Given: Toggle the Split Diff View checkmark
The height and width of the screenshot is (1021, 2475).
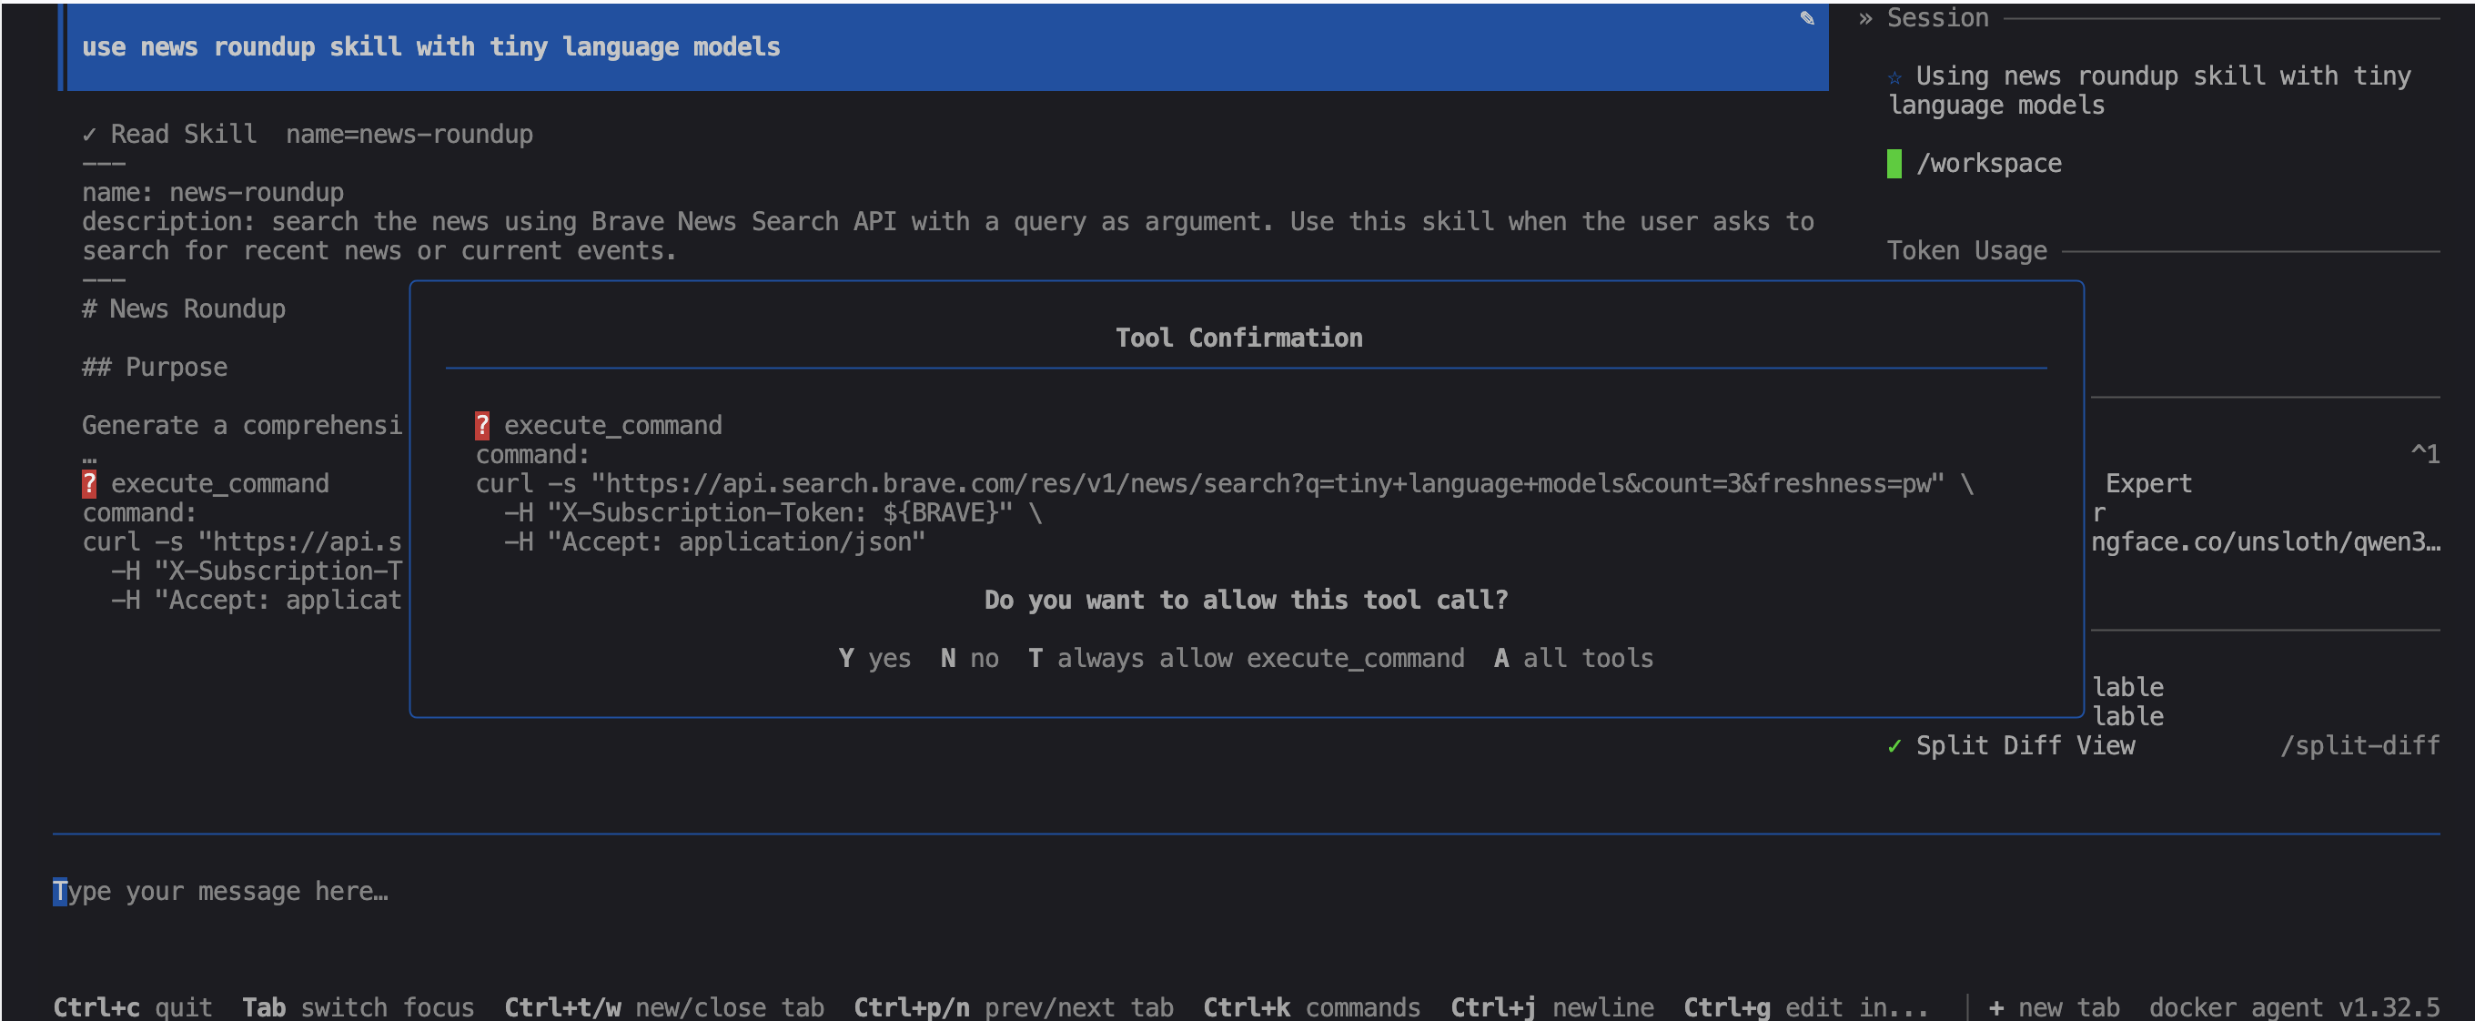Looking at the screenshot, I should pyautogui.click(x=1894, y=746).
